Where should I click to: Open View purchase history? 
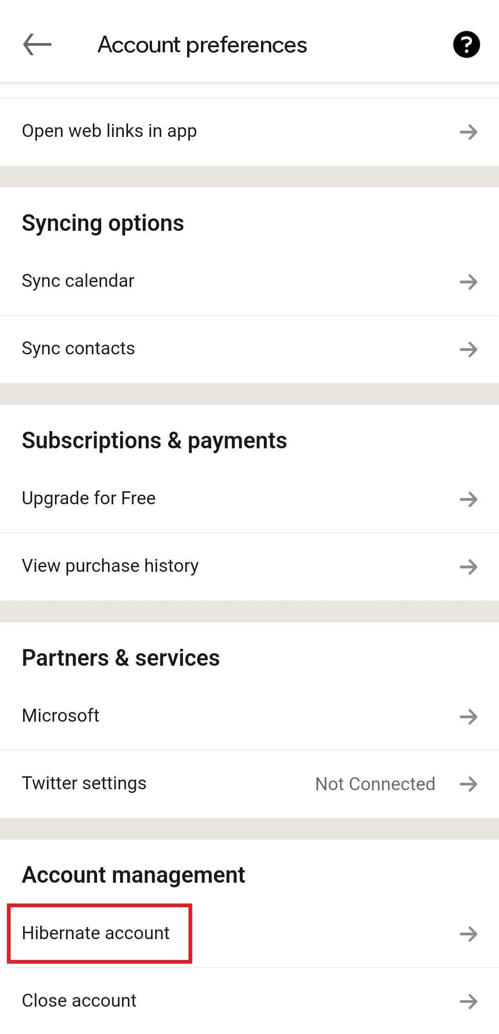(x=110, y=566)
